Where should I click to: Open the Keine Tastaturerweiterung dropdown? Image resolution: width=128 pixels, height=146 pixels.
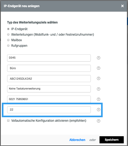[49, 89]
